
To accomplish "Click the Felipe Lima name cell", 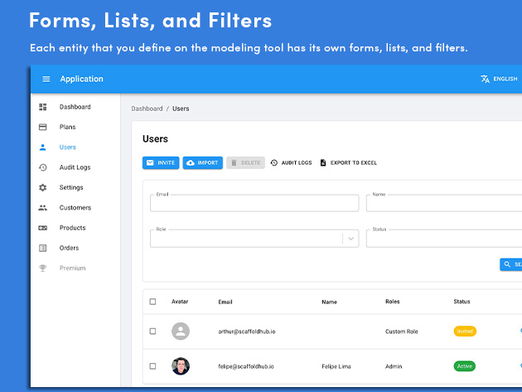I will pyautogui.click(x=336, y=366).
